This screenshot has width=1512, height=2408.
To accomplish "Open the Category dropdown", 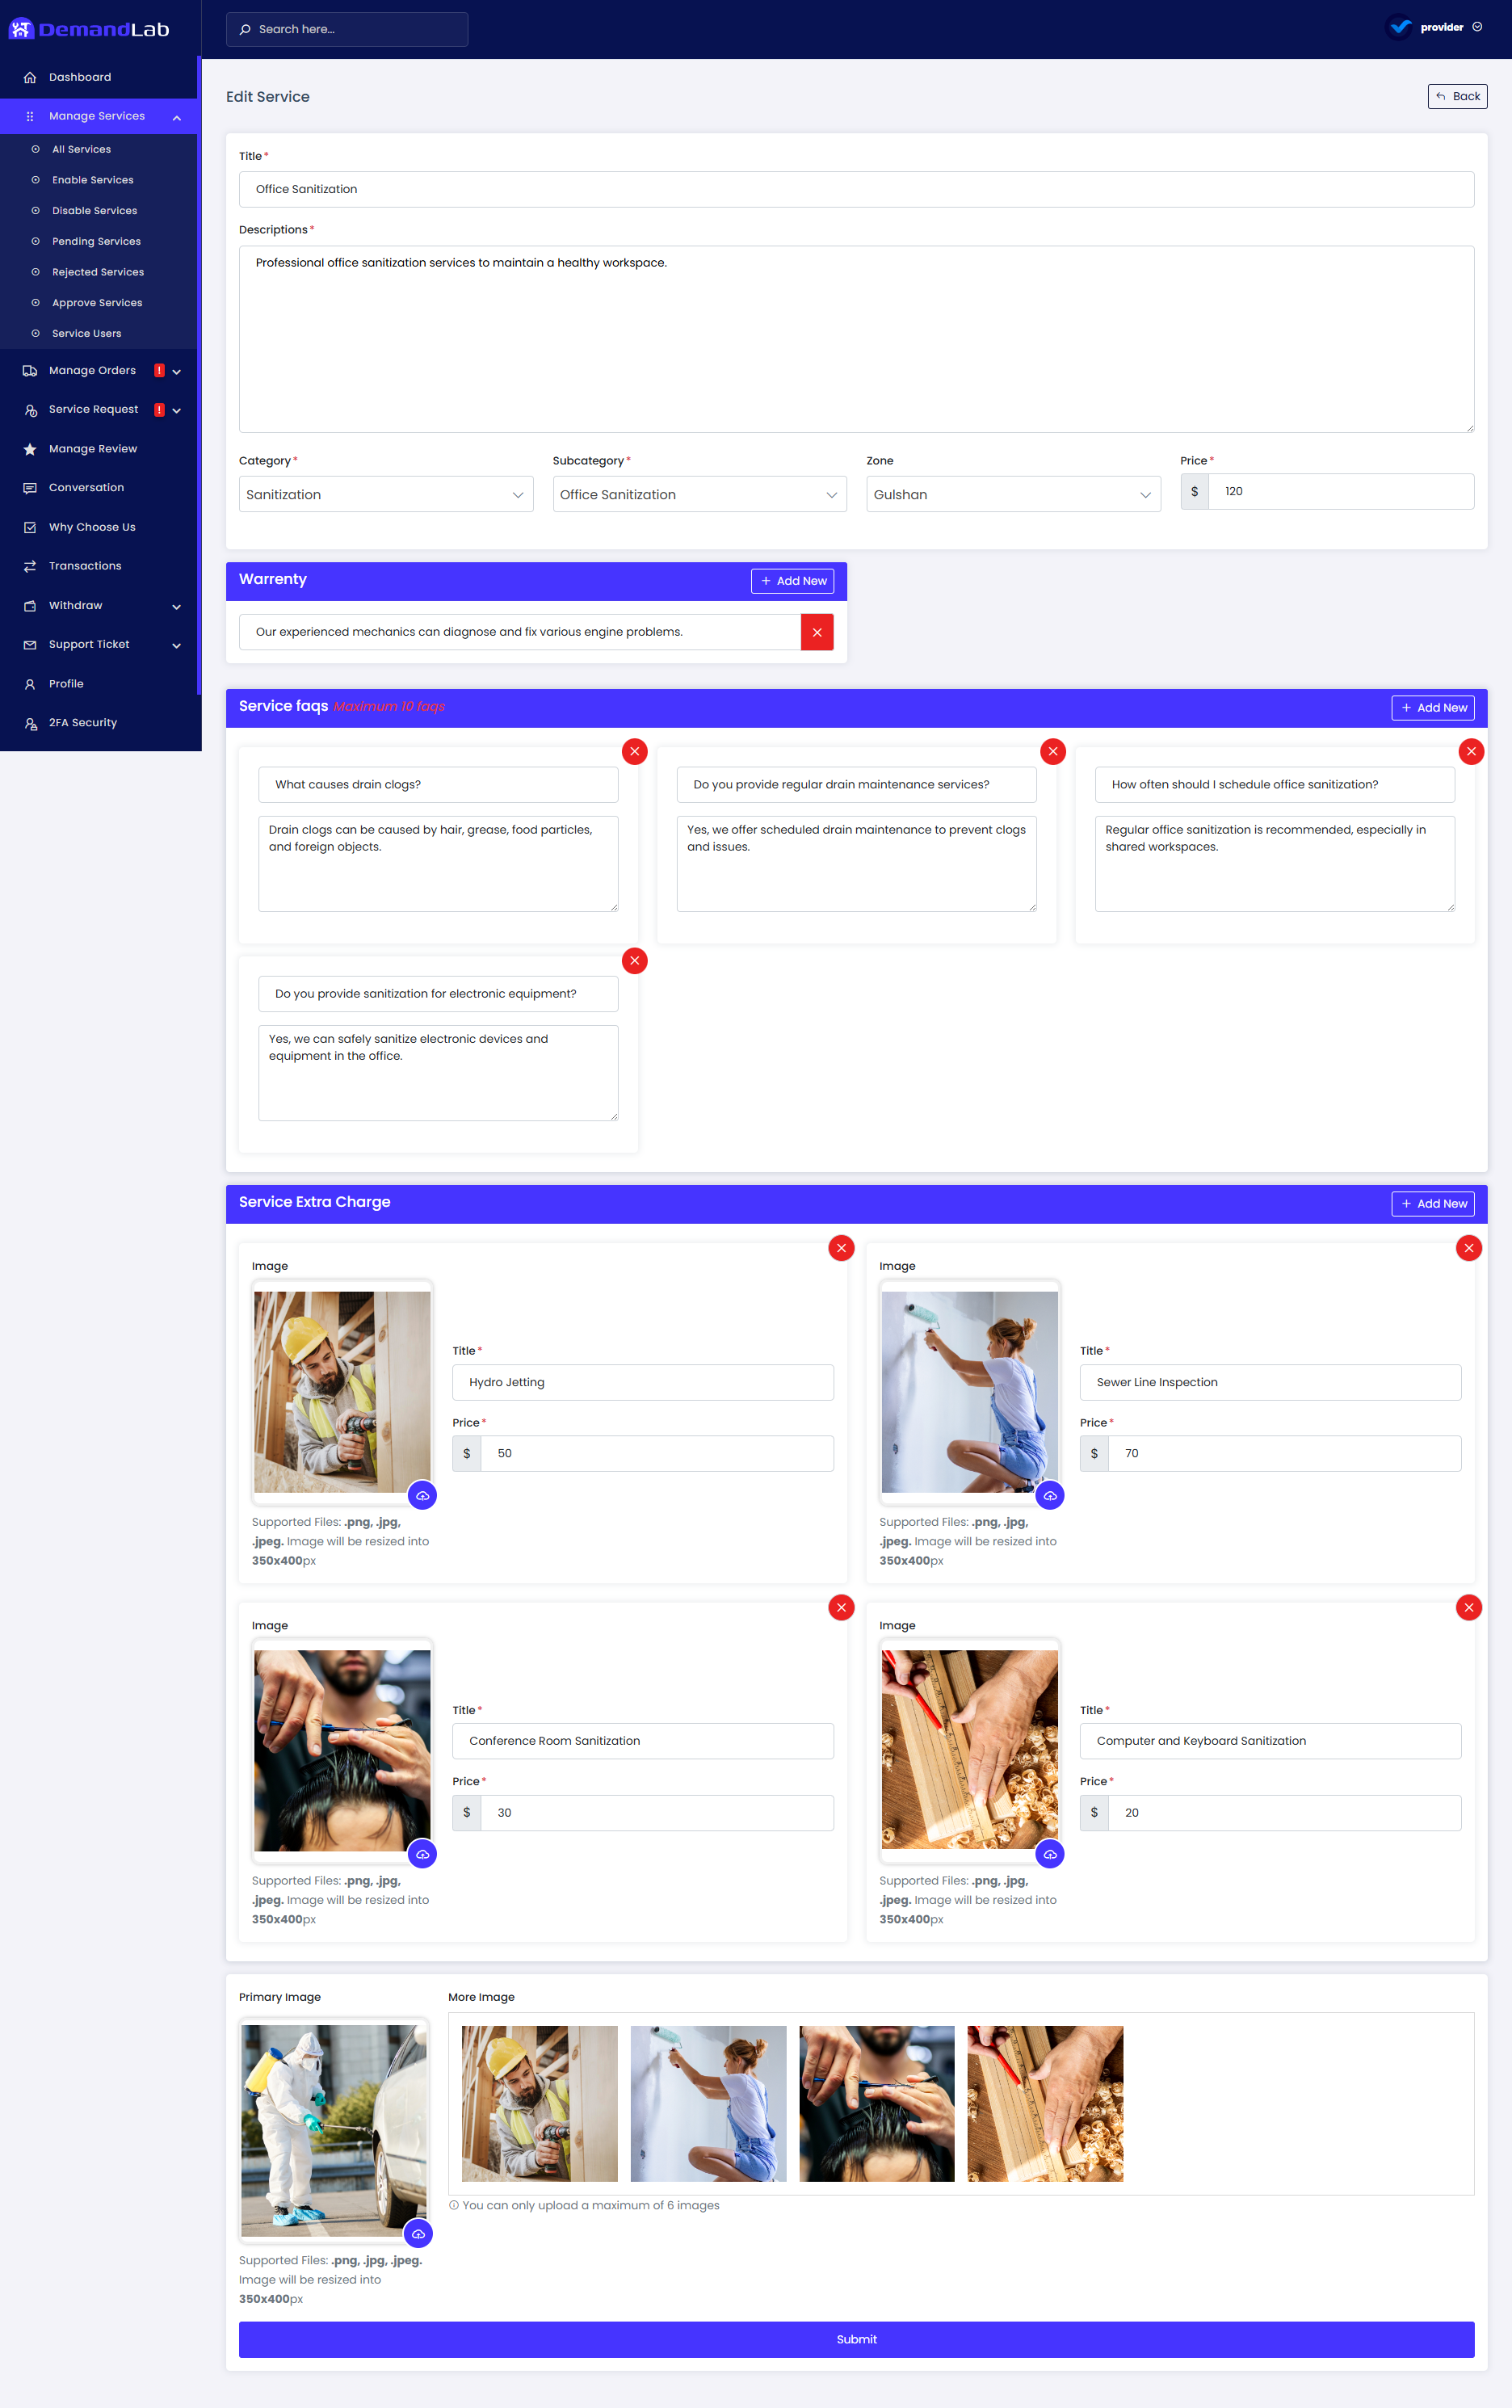I will [x=385, y=493].
